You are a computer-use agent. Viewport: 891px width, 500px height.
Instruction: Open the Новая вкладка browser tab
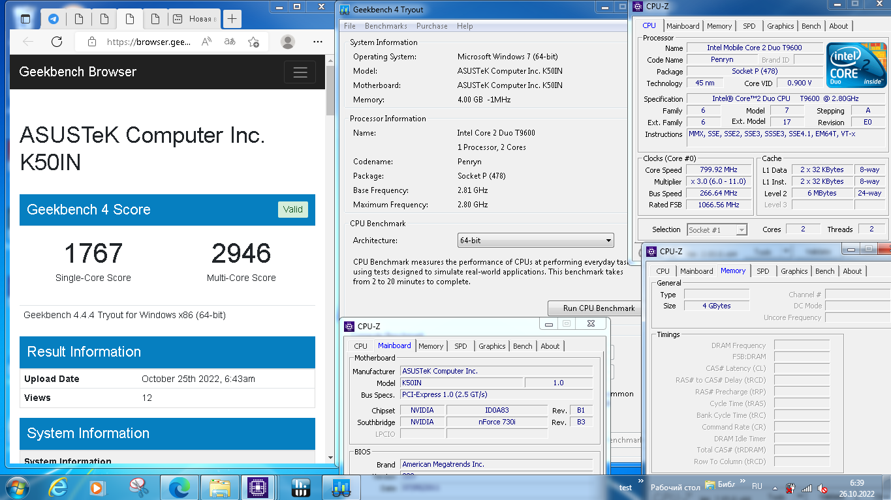[x=194, y=19]
